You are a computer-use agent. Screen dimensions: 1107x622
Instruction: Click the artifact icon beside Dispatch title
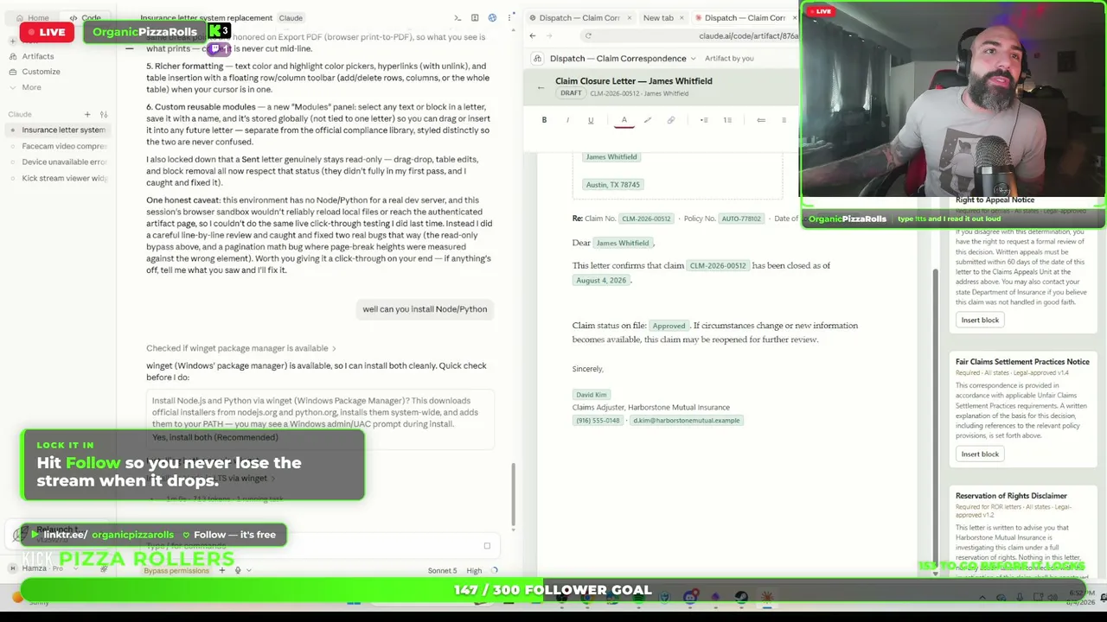coord(538,58)
